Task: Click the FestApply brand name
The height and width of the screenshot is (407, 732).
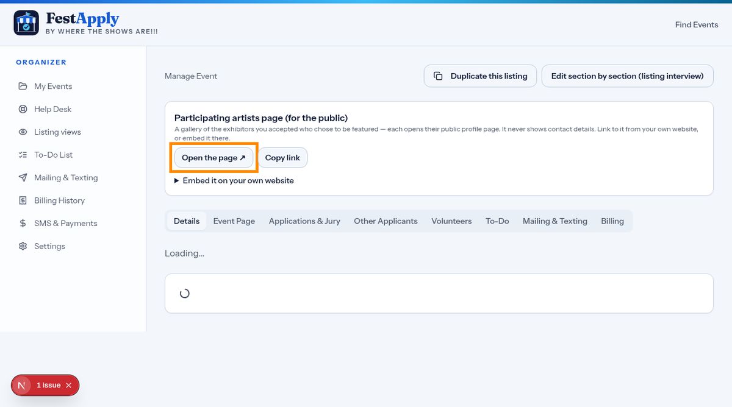Action: click(82, 18)
